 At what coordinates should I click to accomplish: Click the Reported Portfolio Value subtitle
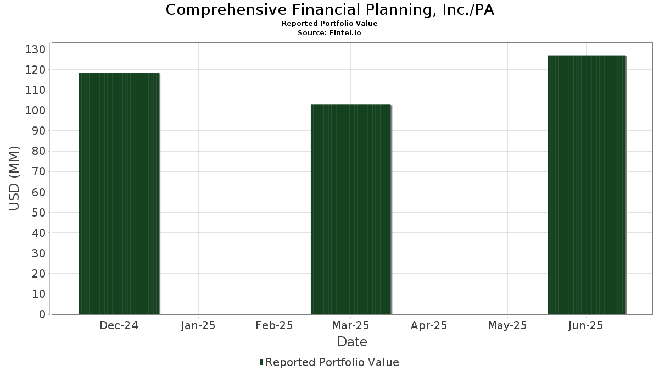[x=329, y=24]
